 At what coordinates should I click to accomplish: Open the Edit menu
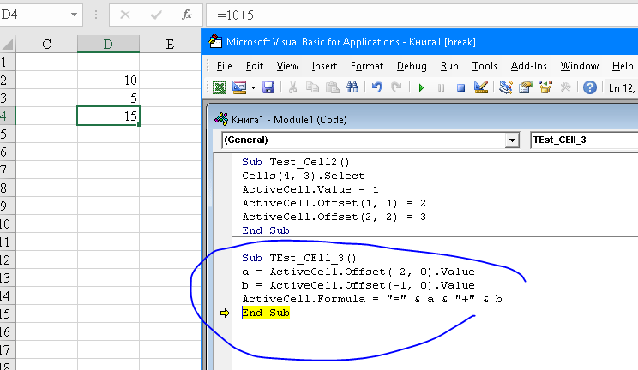[255, 66]
